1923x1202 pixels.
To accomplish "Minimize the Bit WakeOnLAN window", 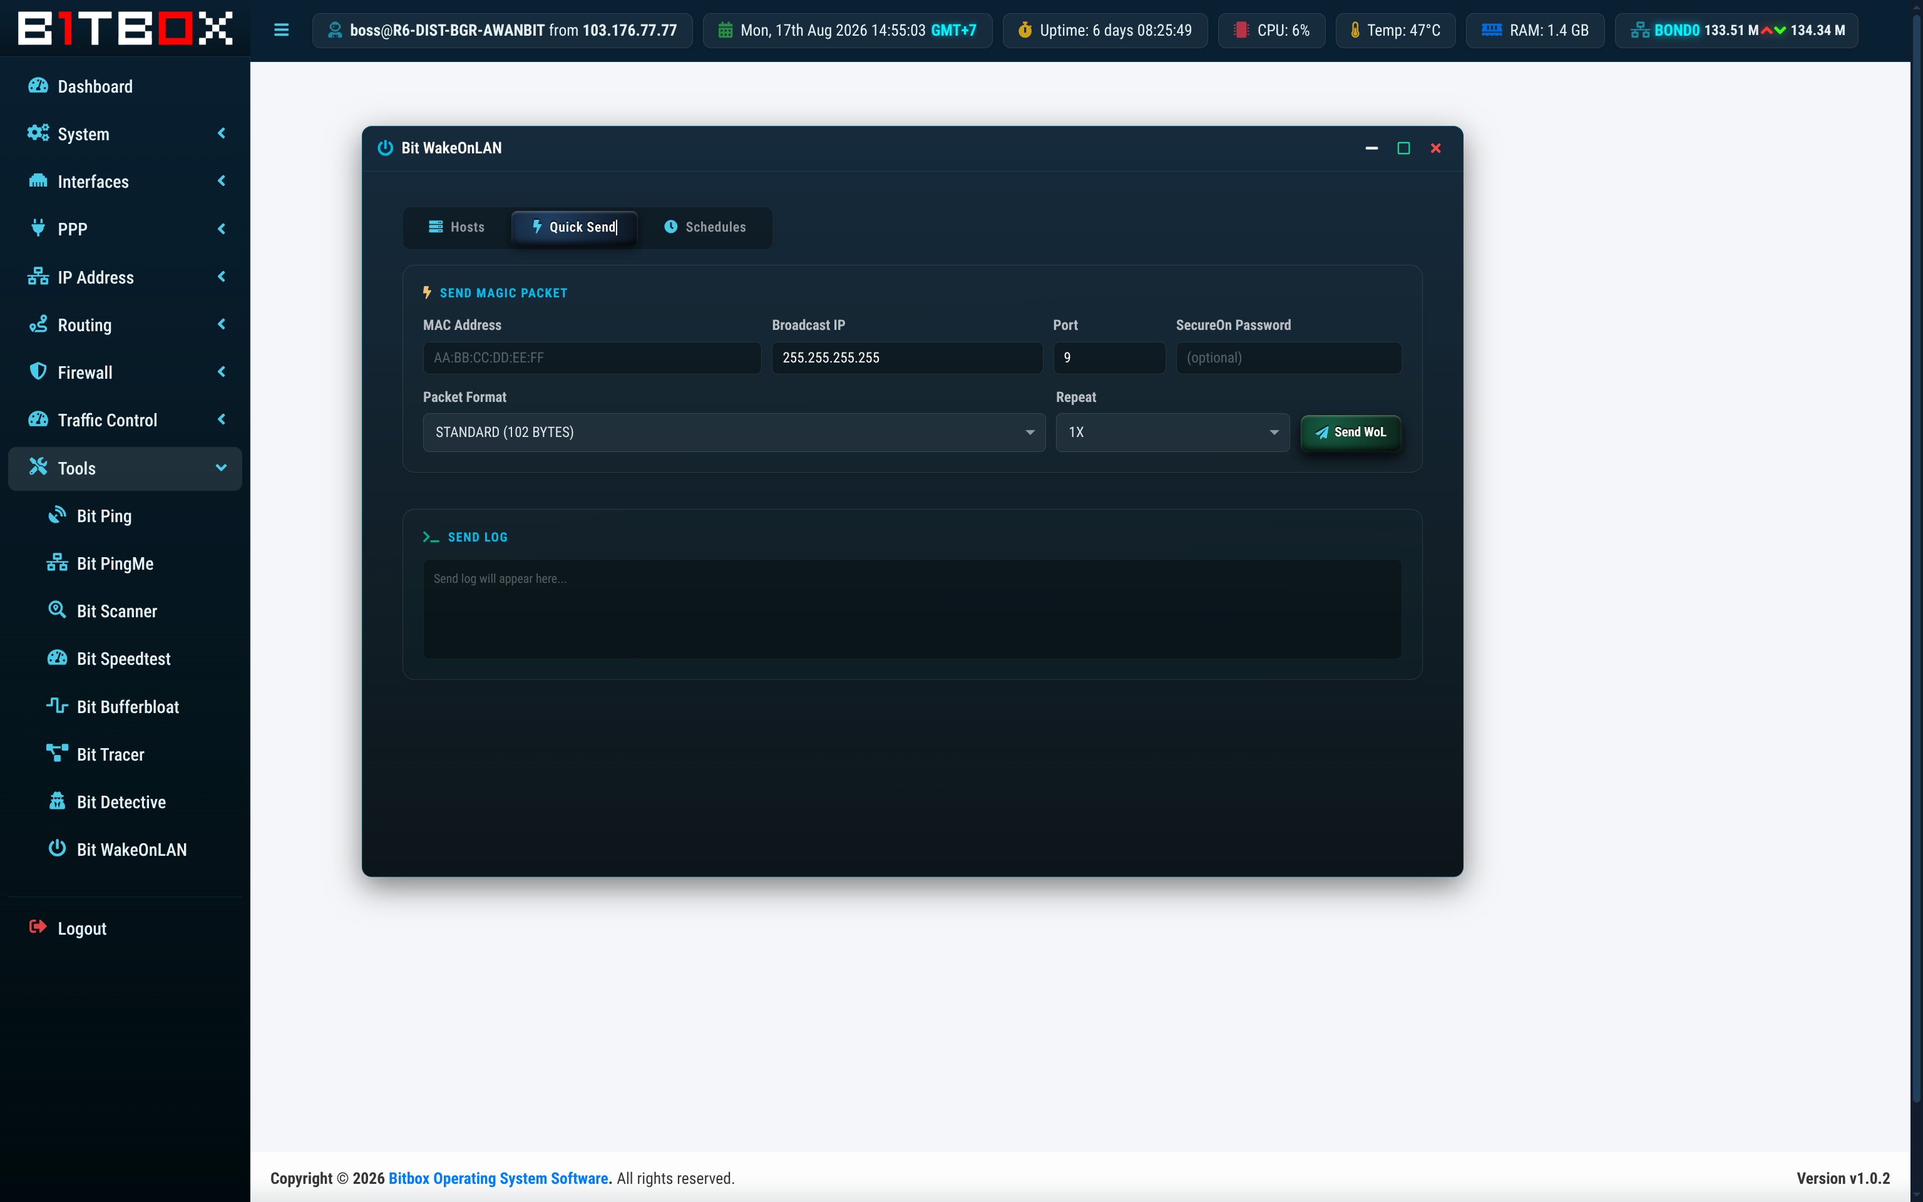I will click(1372, 148).
